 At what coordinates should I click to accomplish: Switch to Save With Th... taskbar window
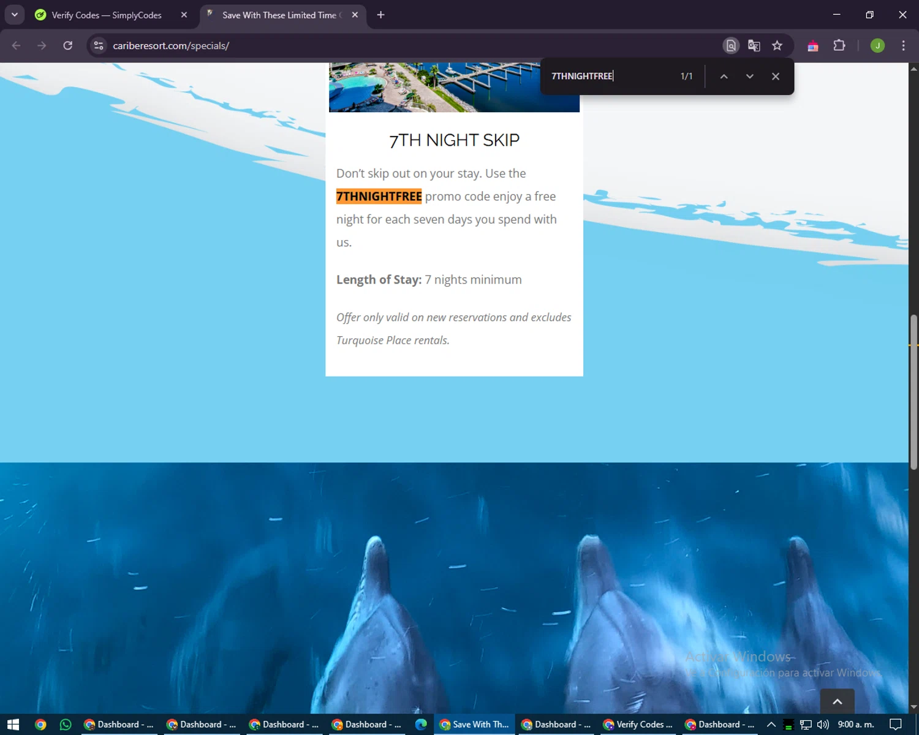[x=475, y=724]
